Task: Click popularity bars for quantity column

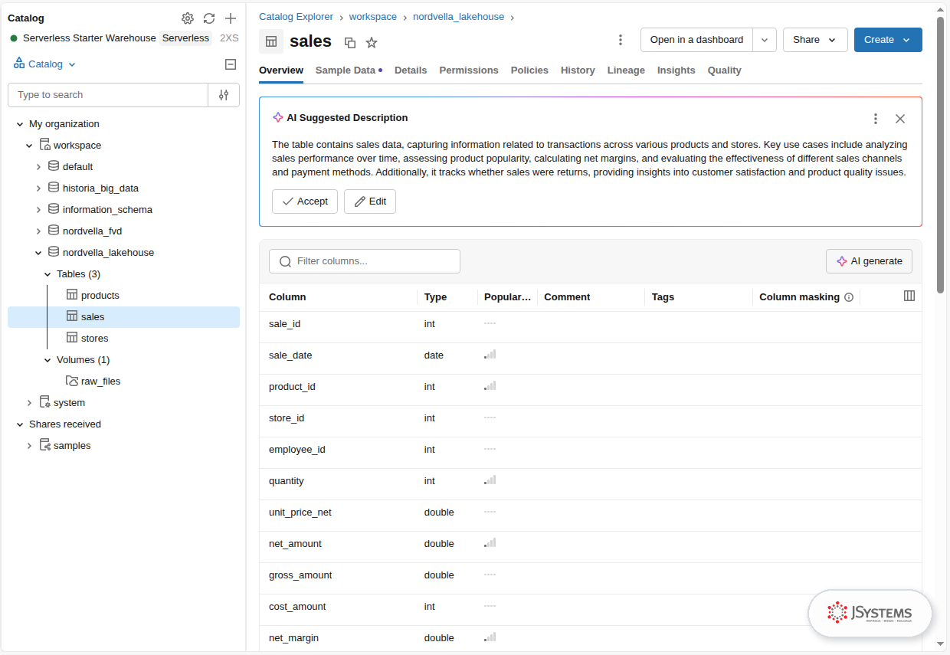Action: tap(490, 480)
